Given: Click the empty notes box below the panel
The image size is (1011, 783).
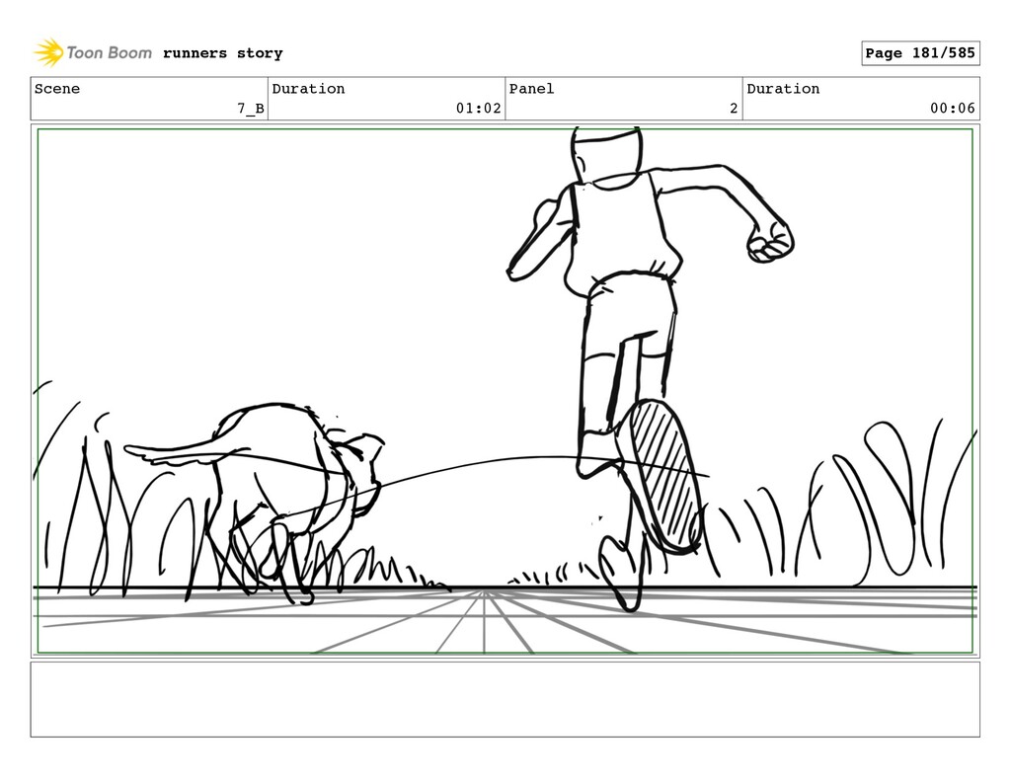Looking at the screenshot, I should pyautogui.click(x=505, y=699).
